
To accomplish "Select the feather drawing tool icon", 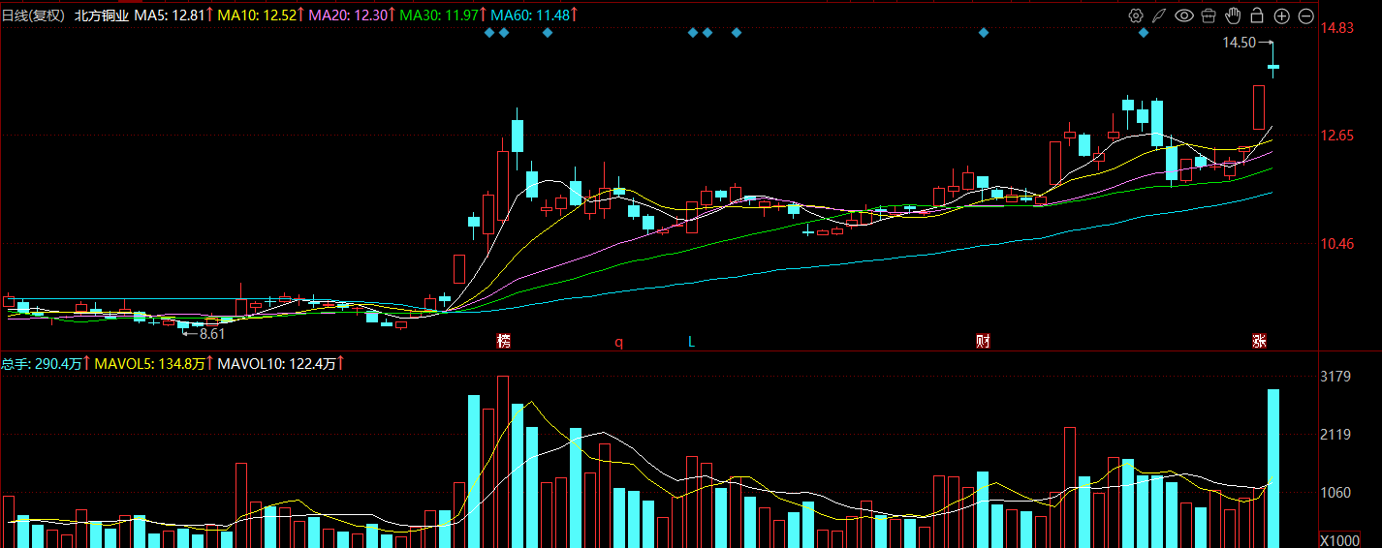I will (x=1159, y=15).
